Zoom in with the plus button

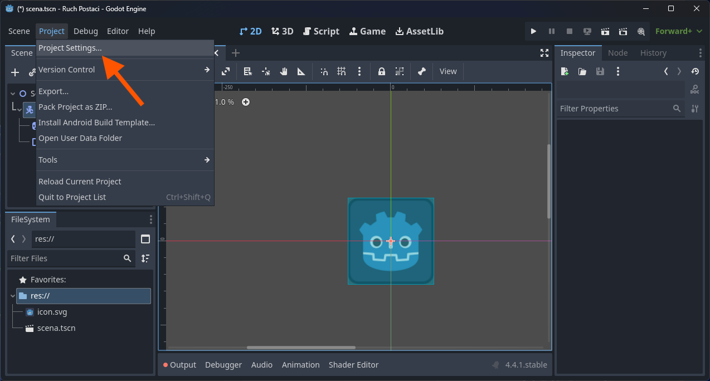click(x=246, y=102)
